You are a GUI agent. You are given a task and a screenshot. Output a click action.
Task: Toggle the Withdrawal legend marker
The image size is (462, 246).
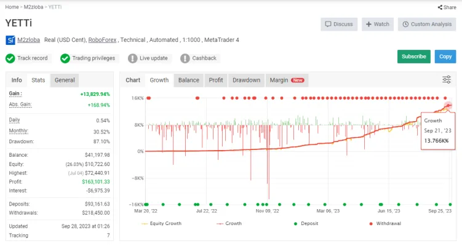[x=371, y=224]
